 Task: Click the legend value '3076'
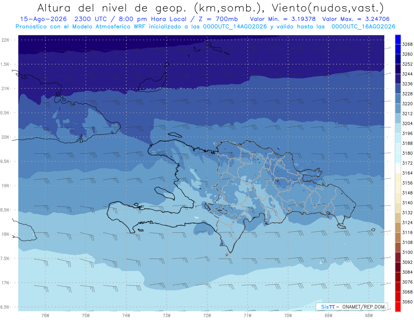407,282
